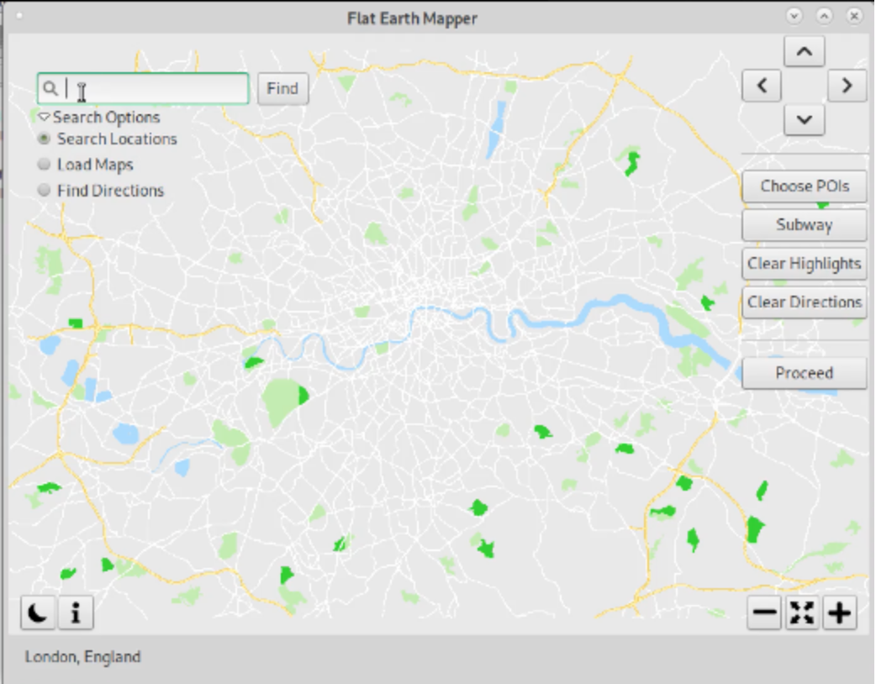Open the Choose POIs panel
The width and height of the screenshot is (876, 684).
[804, 186]
